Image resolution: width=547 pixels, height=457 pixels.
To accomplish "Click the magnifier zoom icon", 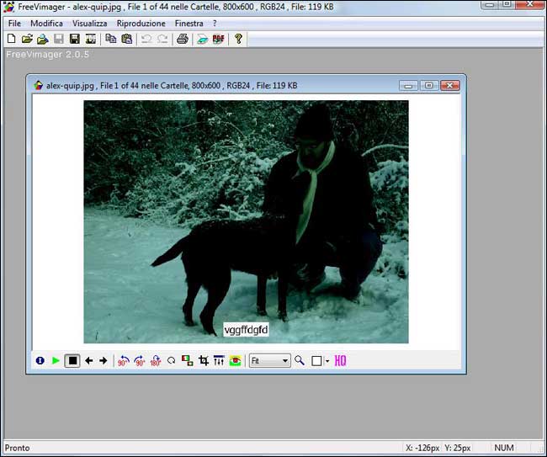I will click(300, 361).
